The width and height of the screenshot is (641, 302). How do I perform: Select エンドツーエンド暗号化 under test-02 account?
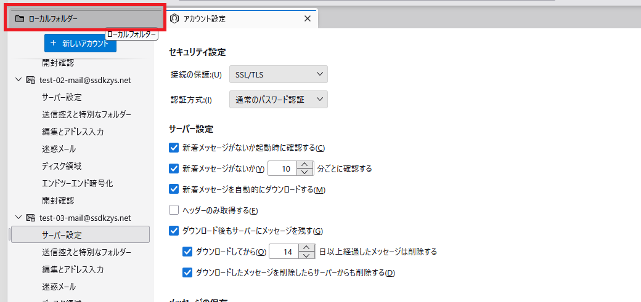coord(78,183)
